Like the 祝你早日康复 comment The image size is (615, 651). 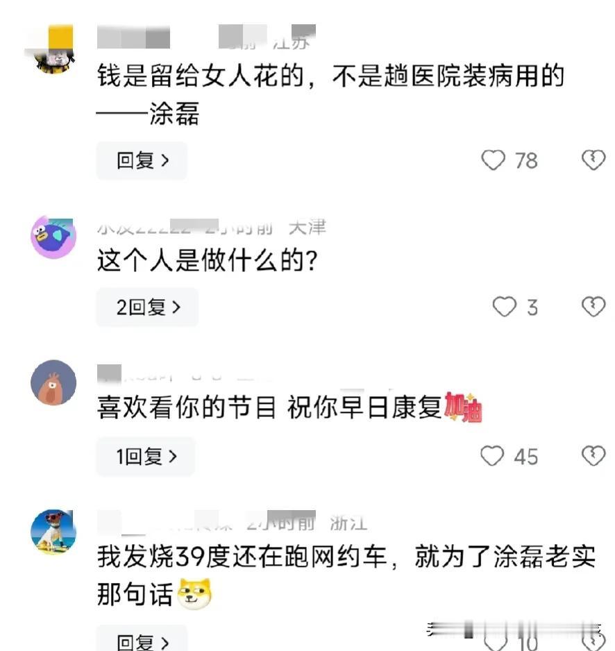(x=492, y=455)
